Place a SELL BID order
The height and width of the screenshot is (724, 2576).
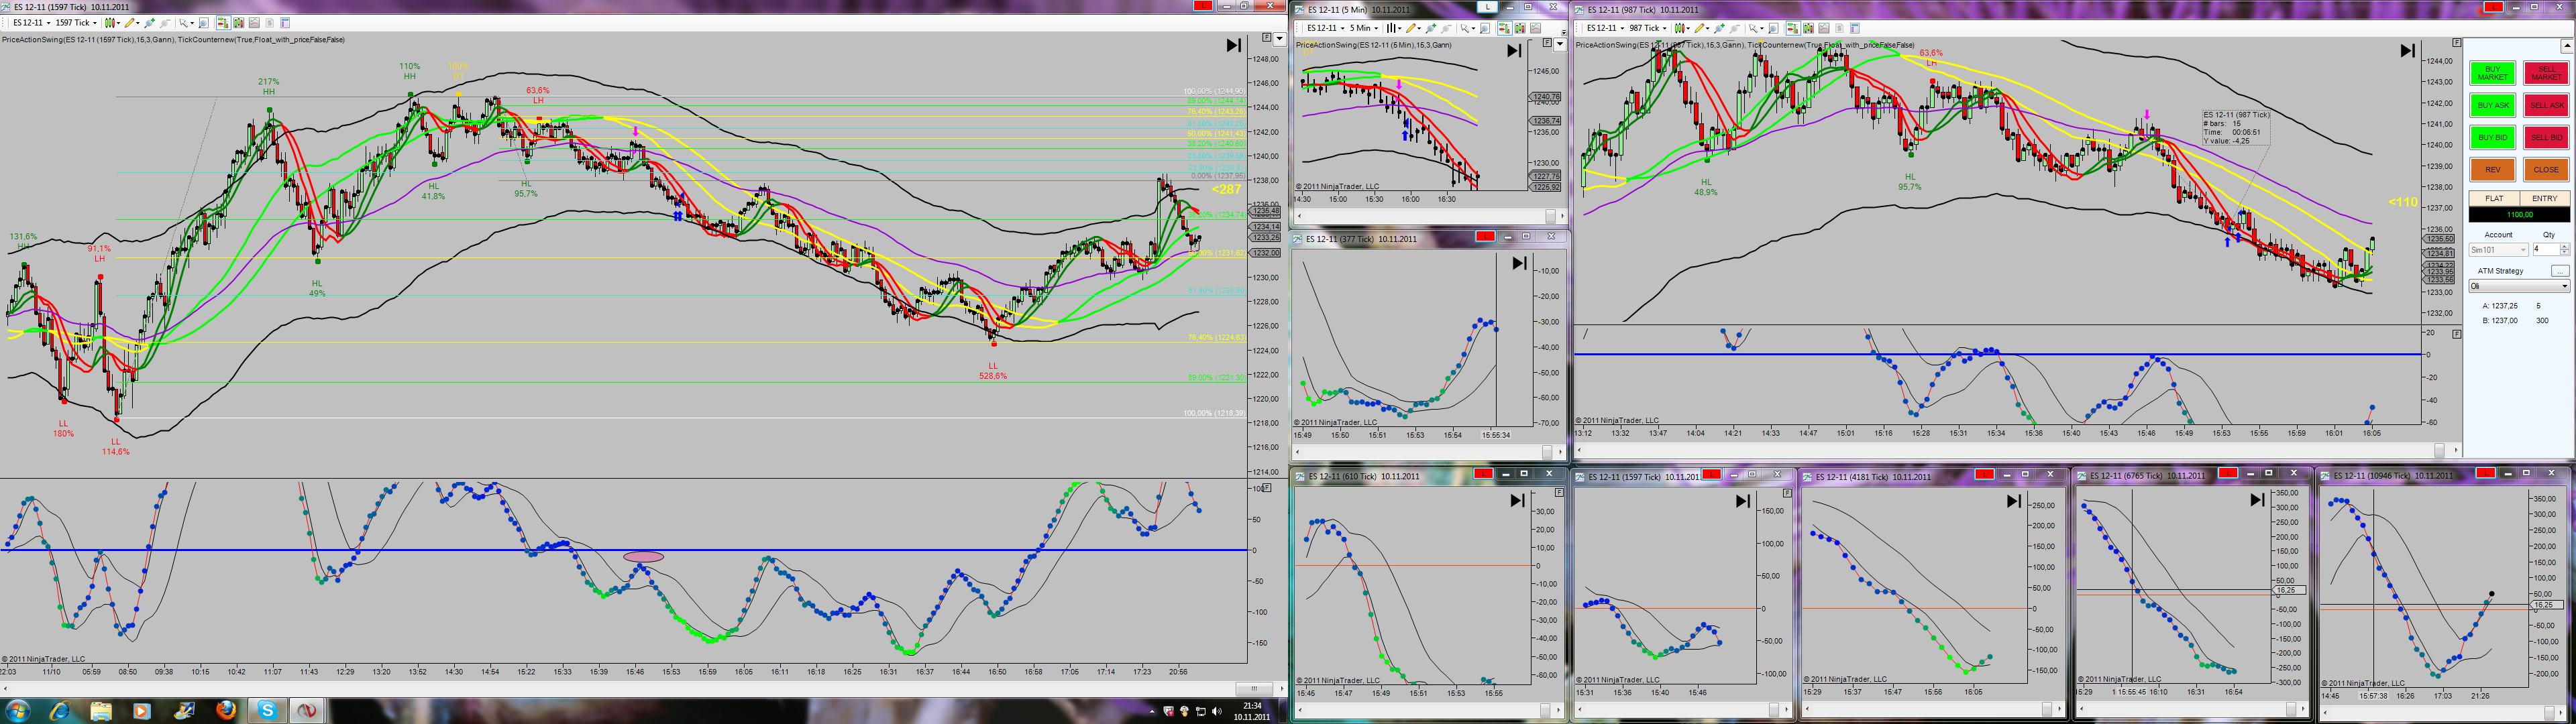click(2546, 137)
